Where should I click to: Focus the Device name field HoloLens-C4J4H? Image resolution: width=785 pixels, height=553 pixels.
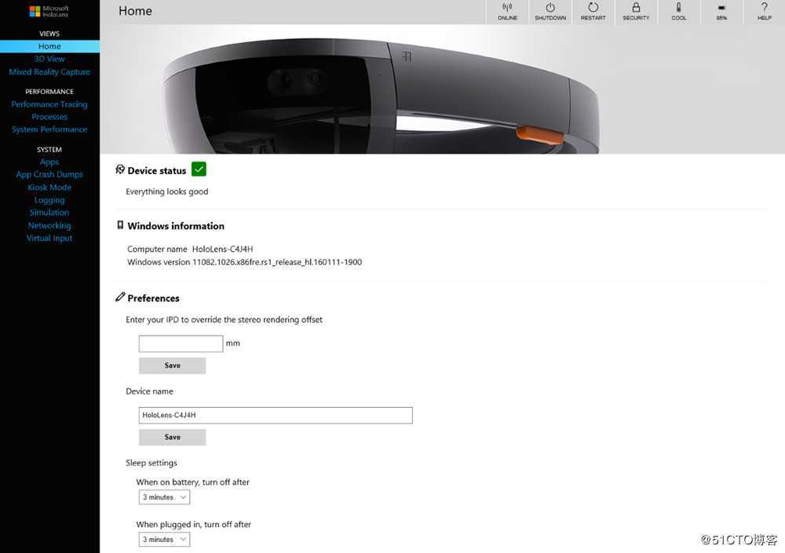tap(276, 416)
